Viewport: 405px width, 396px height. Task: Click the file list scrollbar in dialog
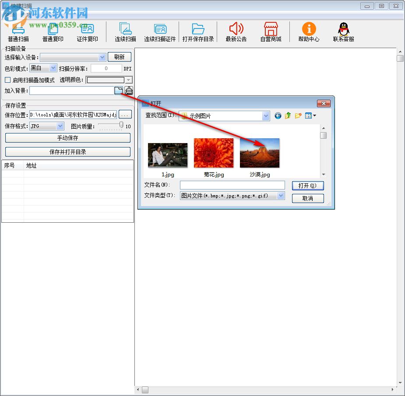324,151
